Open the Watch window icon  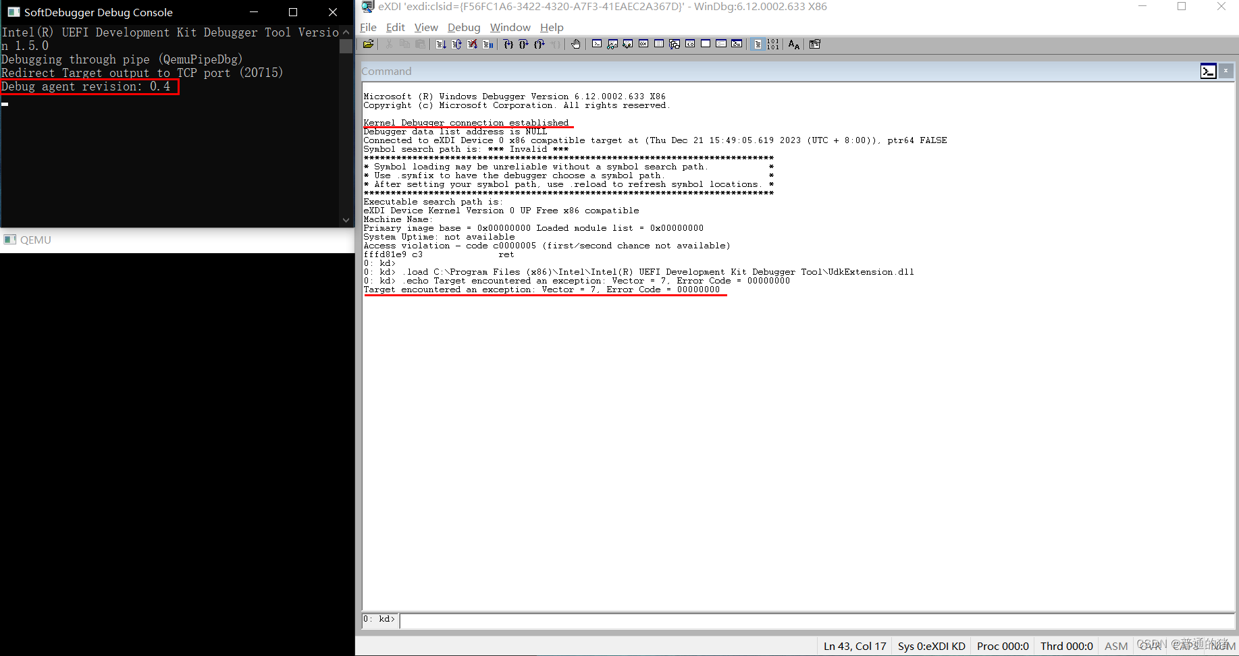612,44
